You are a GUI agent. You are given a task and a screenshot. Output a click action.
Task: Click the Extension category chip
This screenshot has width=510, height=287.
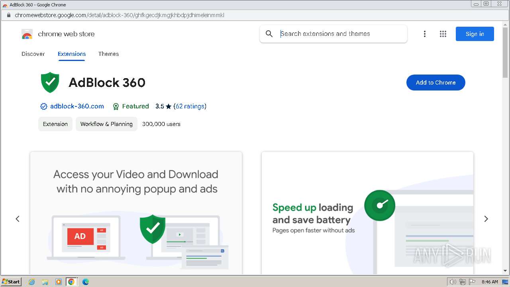(55, 124)
